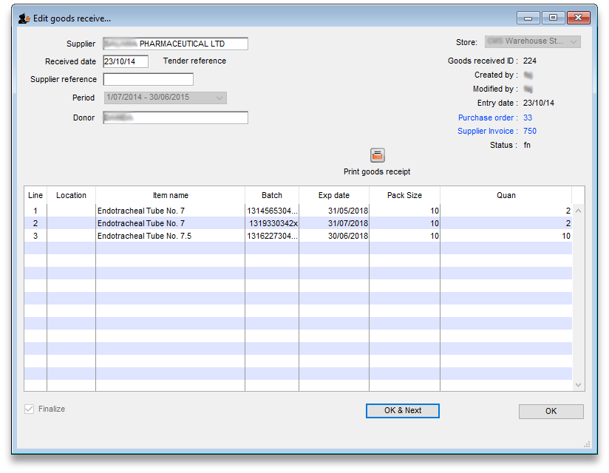Sort by the Exp date column header
The image size is (609, 473).
[x=333, y=195]
